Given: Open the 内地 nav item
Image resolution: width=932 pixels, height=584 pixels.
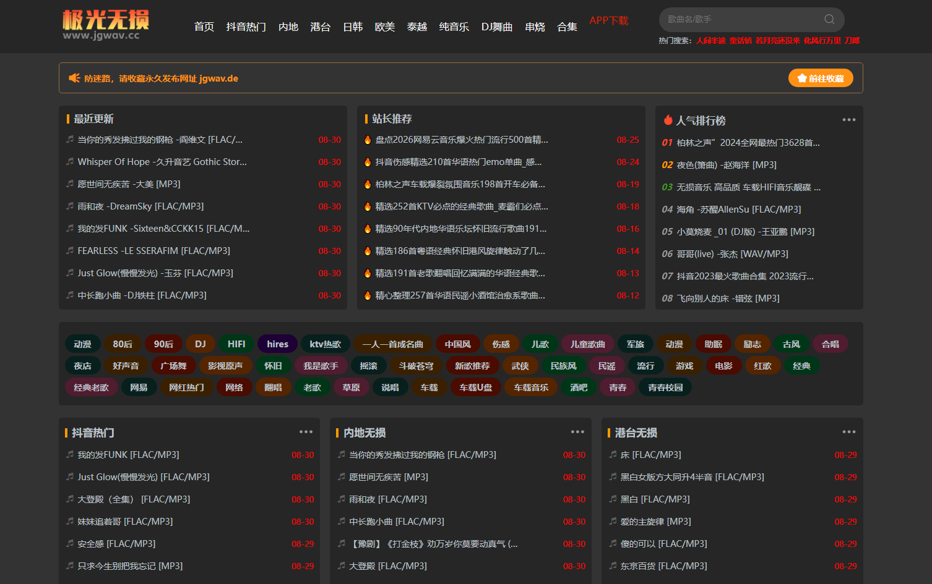Looking at the screenshot, I should pyautogui.click(x=288, y=27).
